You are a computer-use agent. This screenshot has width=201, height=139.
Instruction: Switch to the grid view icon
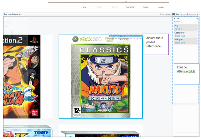(x=173, y=14)
